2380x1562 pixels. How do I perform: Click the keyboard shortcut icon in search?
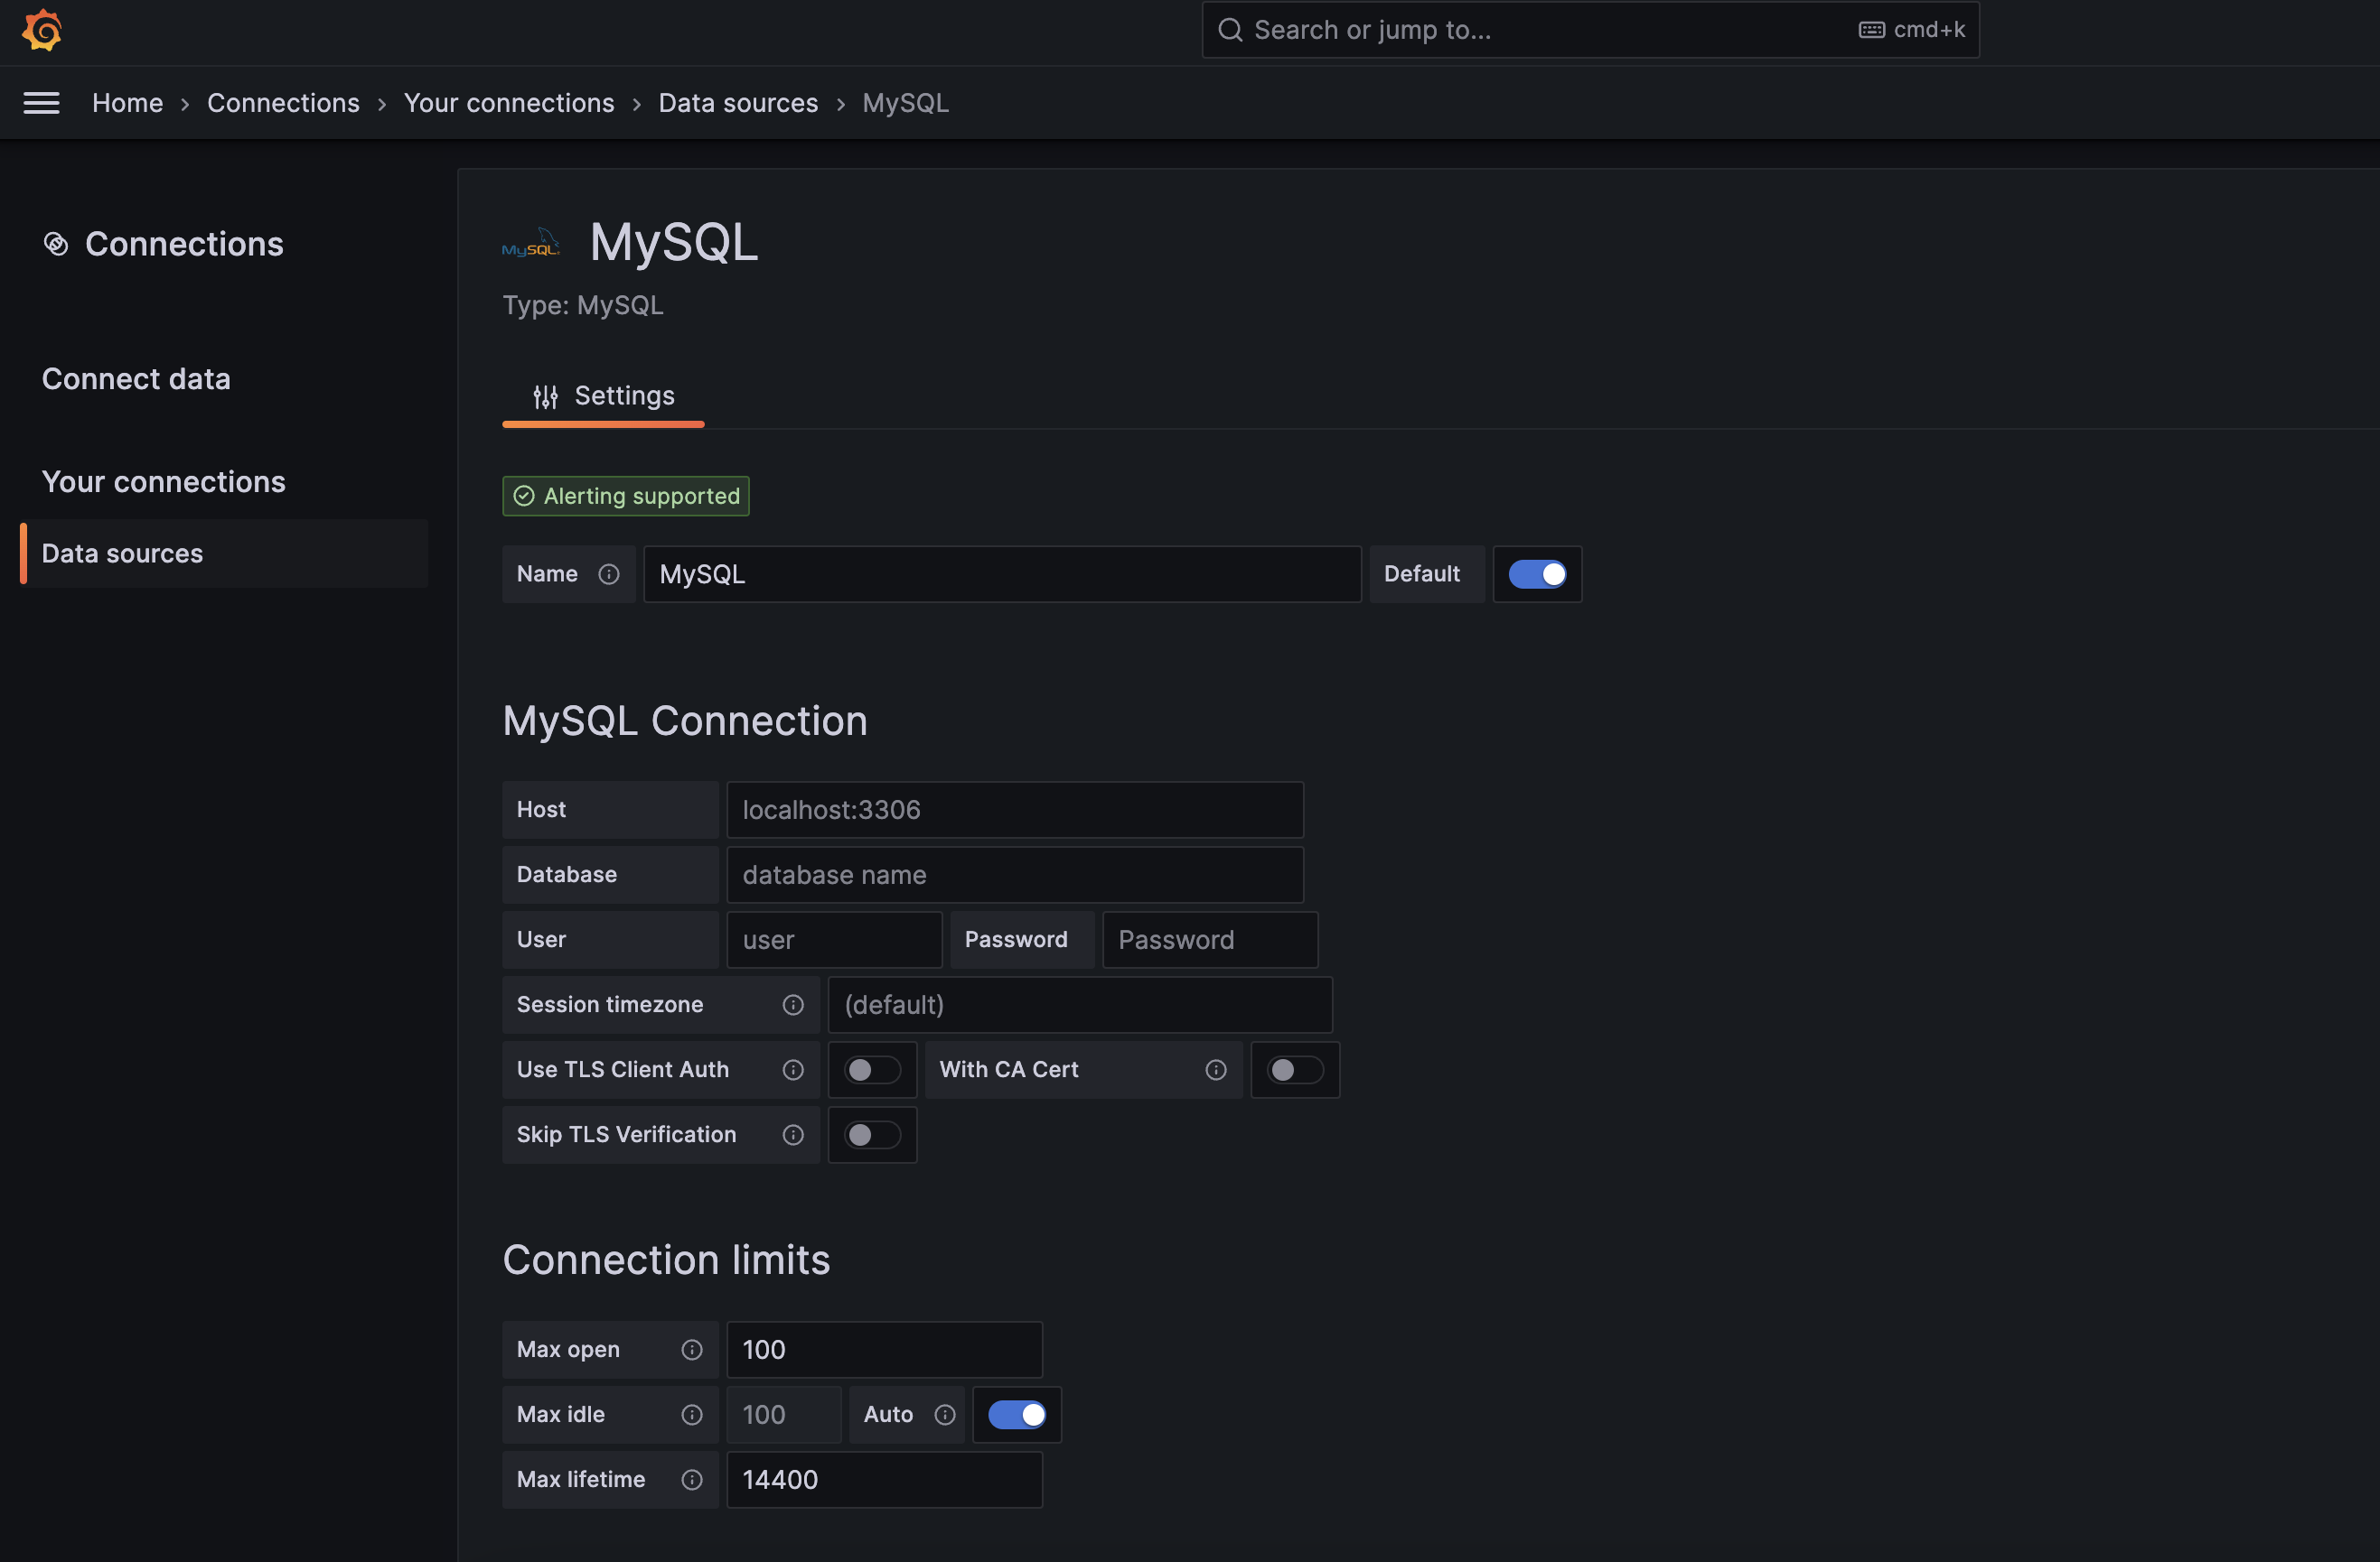tap(1872, 30)
